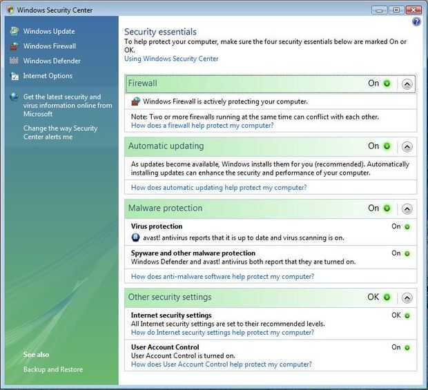Click the avast! antivirus round icon
This screenshot has height=390, width=428.
click(x=135, y=237)
